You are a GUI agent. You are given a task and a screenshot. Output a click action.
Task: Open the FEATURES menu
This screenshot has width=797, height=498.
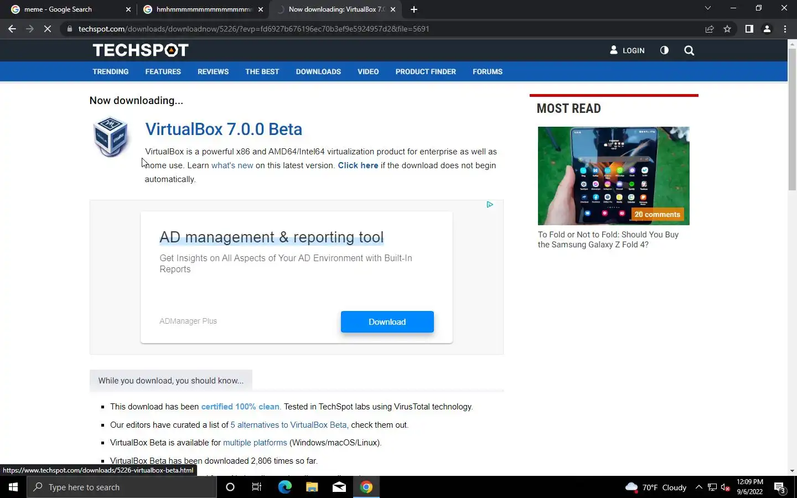[163, 71]
